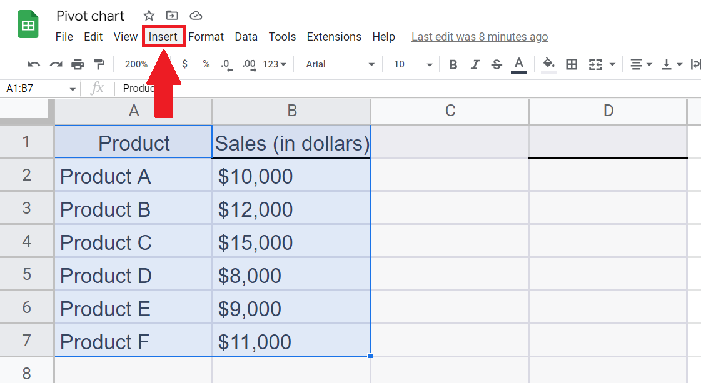Select the 'Sales (in dollars)' cell
The height and width of the screenshot is (383, 701).
pyautogui.click(x=291, y=142)
